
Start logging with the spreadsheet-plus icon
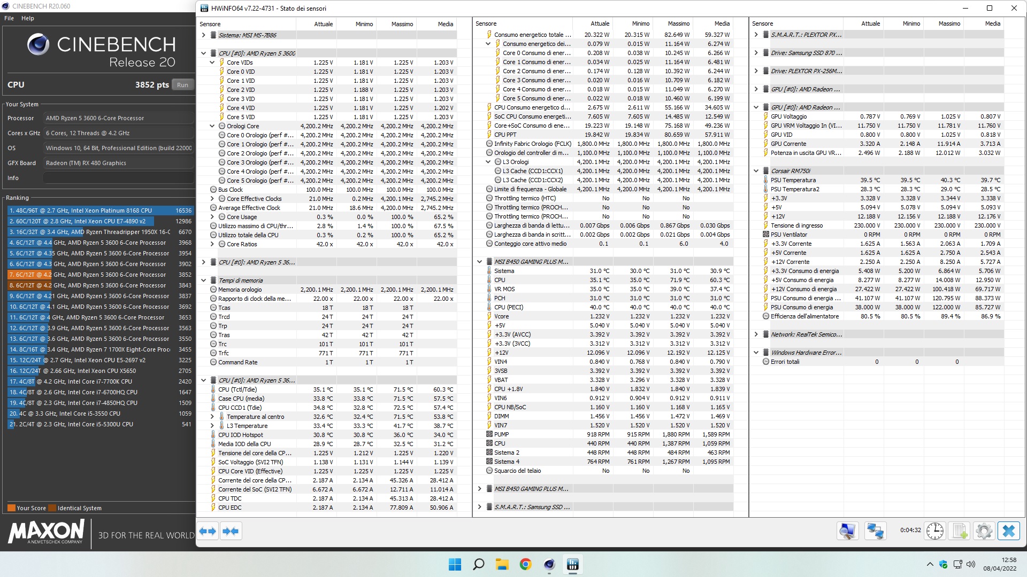960,531
